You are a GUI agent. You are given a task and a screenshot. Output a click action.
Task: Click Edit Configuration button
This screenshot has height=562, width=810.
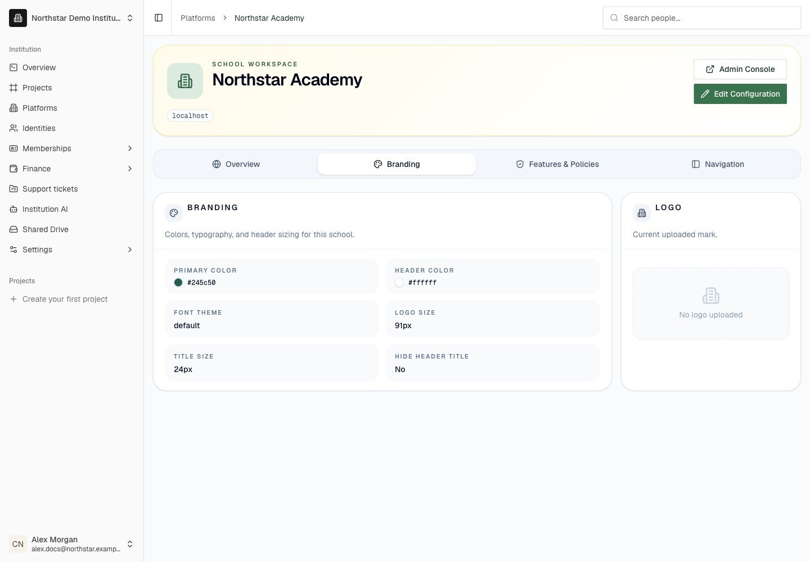coord(740,94)
